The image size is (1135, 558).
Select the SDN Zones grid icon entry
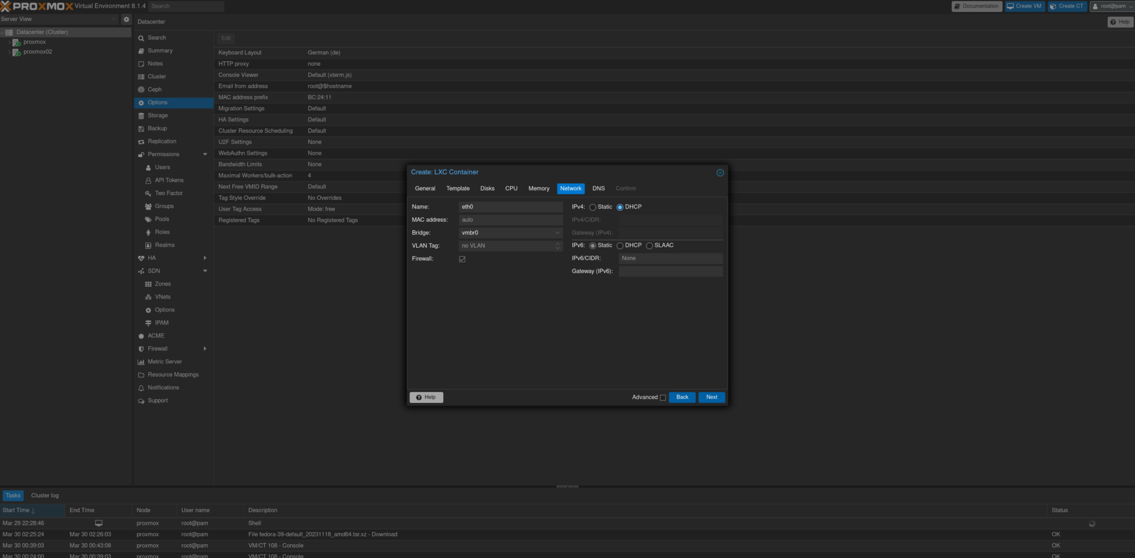148,284
